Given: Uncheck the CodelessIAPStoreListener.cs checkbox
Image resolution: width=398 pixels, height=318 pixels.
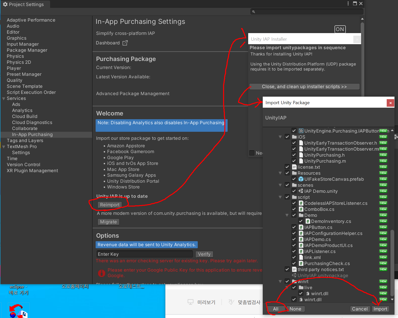Looking at the screenshot, I should 294,203.
